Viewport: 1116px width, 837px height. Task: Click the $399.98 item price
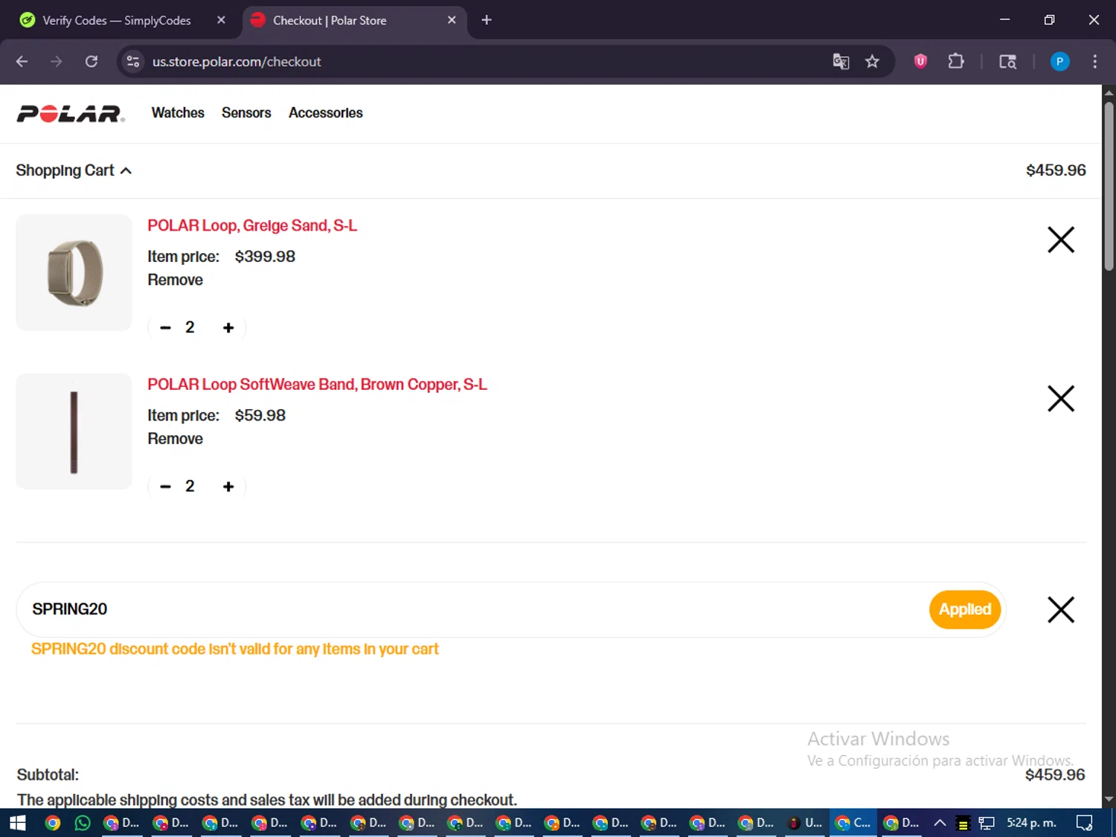tap(265, 257)
